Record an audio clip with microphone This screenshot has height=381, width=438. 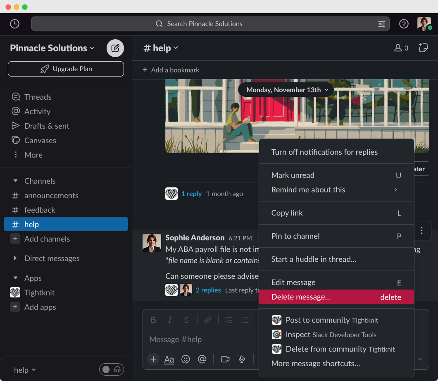pos(242,359)
